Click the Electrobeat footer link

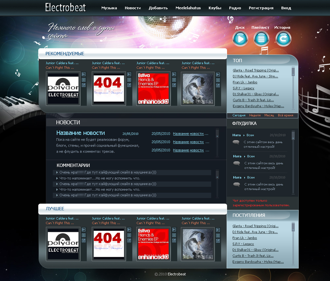[x=177, y=274]
